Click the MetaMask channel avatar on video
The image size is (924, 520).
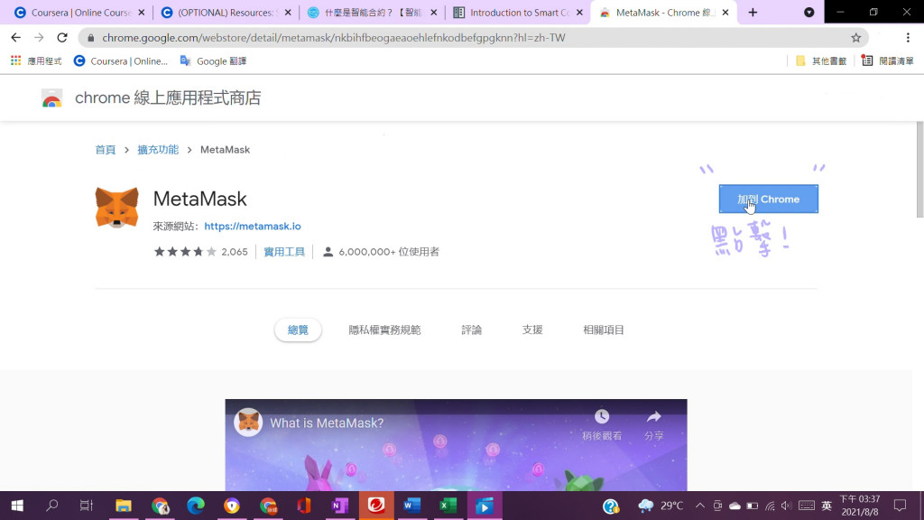(248, 422)
